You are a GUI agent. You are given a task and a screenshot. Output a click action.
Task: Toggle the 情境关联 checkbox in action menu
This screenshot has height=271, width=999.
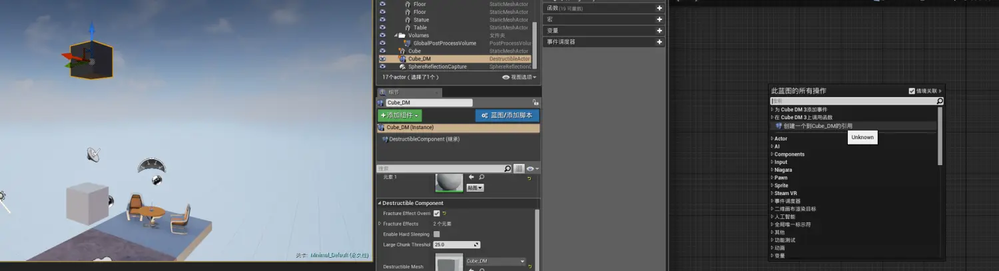(912, 91)
